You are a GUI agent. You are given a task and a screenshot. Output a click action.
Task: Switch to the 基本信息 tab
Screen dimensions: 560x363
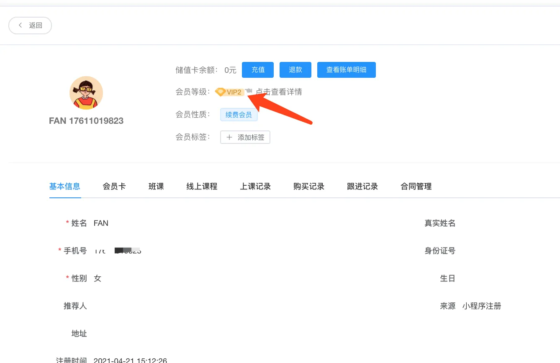tap(65, 187)
